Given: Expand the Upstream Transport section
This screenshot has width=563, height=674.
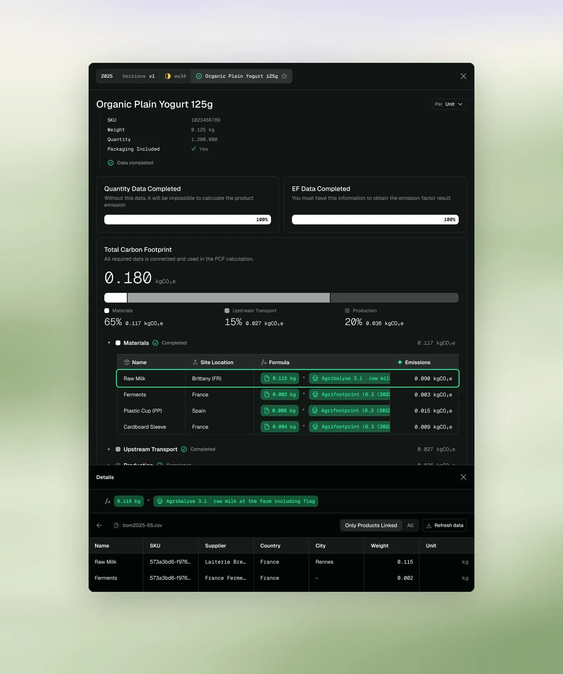Looking at the screenshot, I should [x=109, y=449].
